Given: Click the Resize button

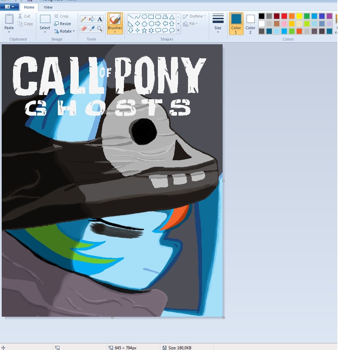Looking at the screenshot, I should tap(63, 24).
